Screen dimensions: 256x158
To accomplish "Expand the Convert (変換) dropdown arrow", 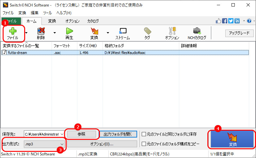I will click(108, 33).
